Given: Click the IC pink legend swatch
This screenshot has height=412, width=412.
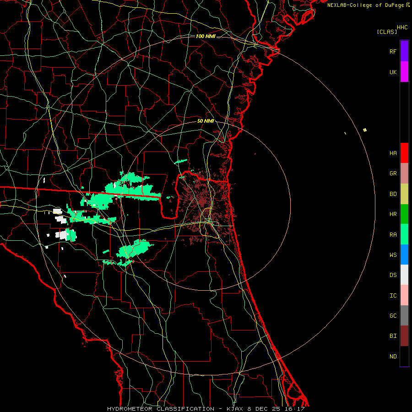Looking at the screenshot, I should pyautogui.click(x=404, y=295).
